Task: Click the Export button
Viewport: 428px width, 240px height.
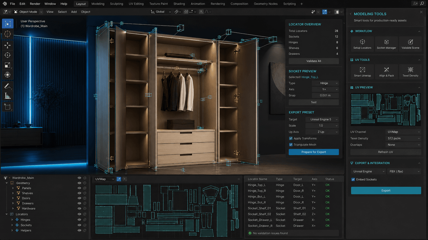Action: pos(386,191)
